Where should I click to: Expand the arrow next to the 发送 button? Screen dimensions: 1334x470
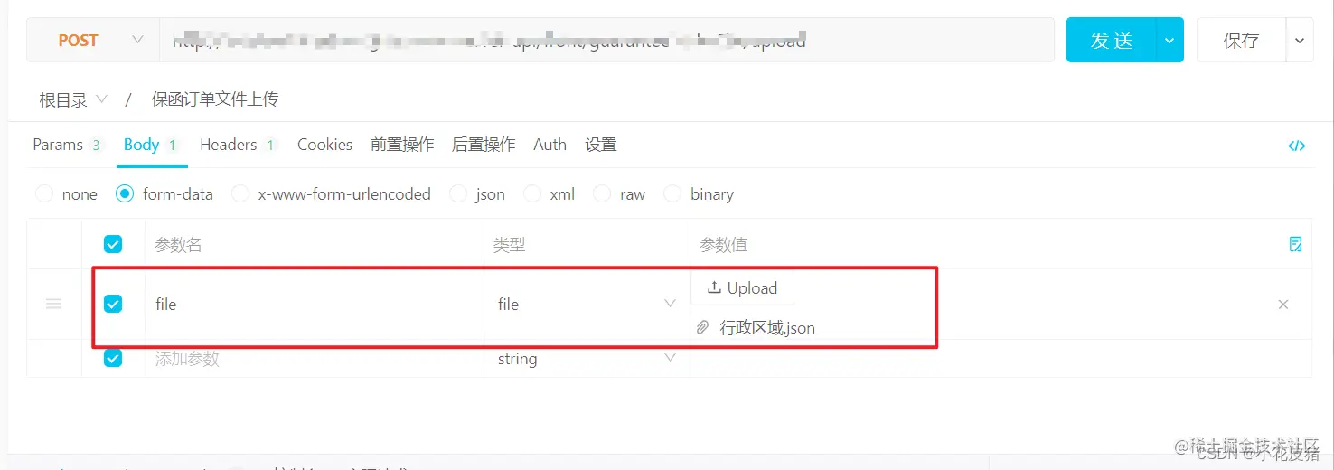(1170, 41)
